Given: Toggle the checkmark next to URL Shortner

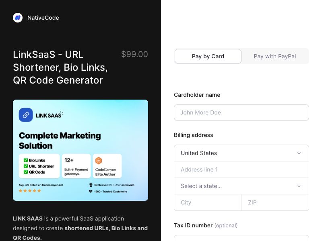Looking at the screenshot, I should 26,166.
